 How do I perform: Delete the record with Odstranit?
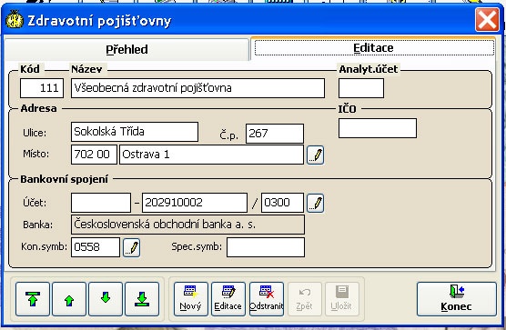(x=267, y=299)
